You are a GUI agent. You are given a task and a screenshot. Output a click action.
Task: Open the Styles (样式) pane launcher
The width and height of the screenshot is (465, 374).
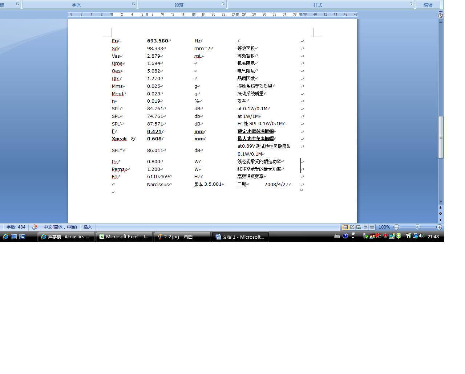[x=411, y=4]
